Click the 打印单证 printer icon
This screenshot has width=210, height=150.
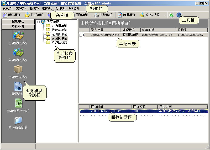click(96, 15)
